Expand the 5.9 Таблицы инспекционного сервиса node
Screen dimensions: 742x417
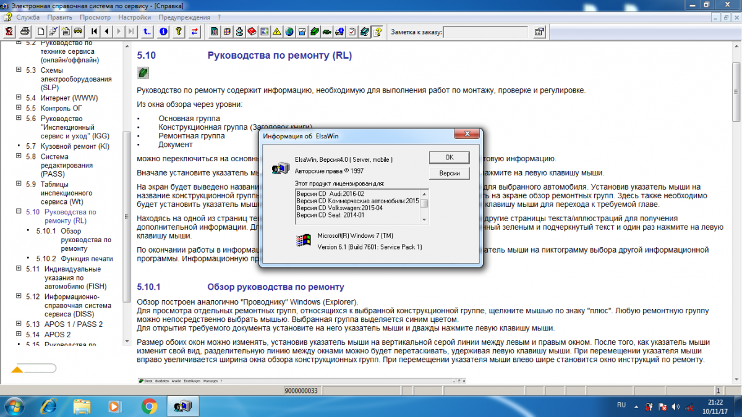pyautogui.click(x=19, y=183)
